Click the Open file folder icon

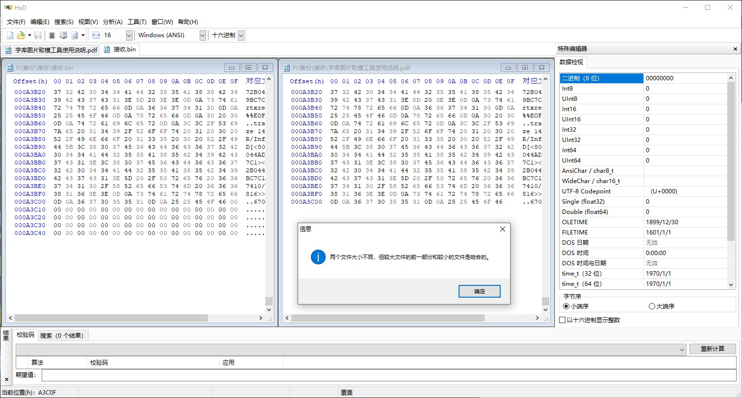pos(21,35)
